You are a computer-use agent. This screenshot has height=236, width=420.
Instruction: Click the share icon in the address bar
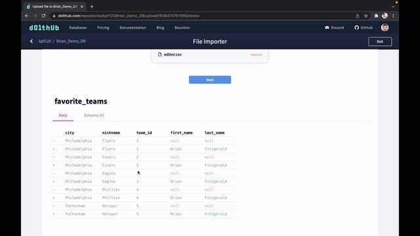pos(357,16)
